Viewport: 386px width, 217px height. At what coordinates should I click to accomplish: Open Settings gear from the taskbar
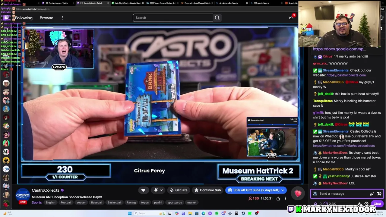click(230, 213)
